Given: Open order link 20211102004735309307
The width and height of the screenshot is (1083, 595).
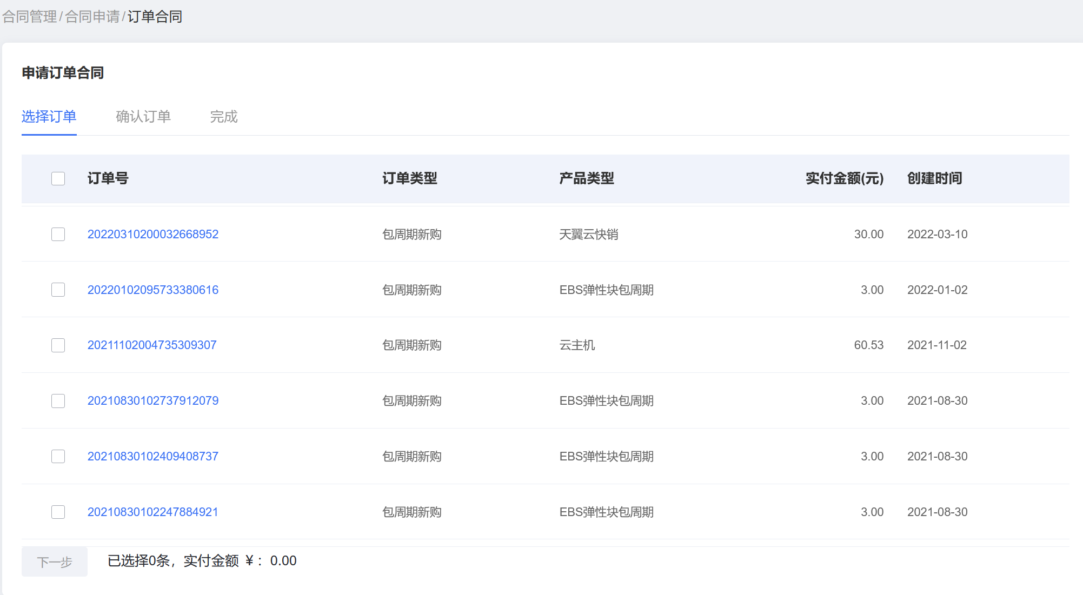Looking at the screenshot, I should (x=152, y=345).
